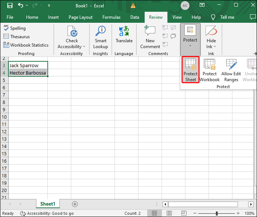Add a New Comment

click(150, 38)
